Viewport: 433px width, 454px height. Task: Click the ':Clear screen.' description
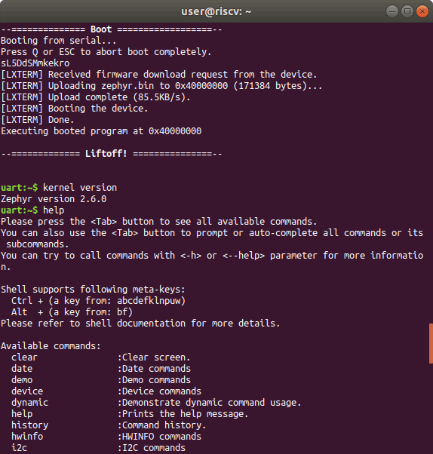pyautogui.click(x=154, y=357)
